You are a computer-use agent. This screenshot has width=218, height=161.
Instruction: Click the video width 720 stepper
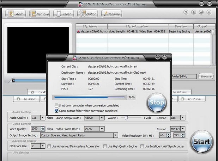(x=169, y=135)
